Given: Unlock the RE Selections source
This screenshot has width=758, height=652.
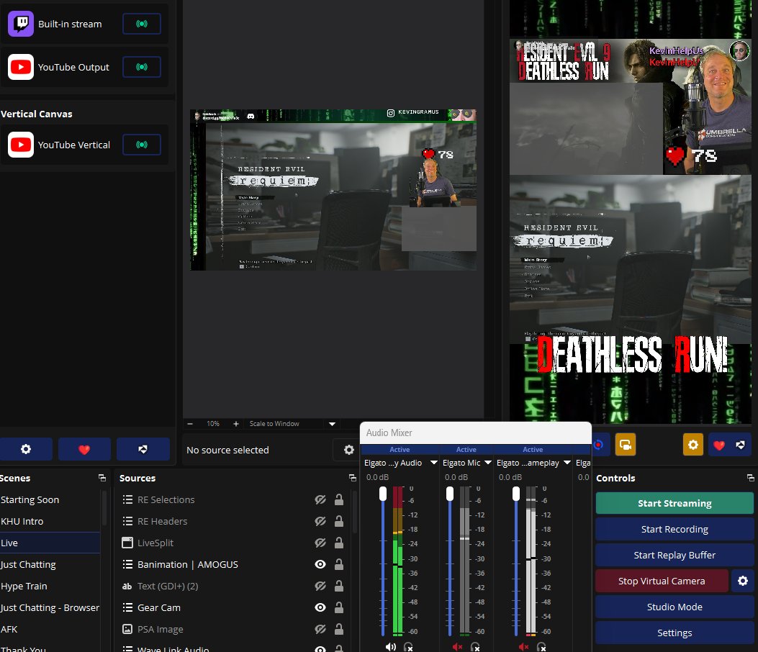Looking at the screenshot, I should [339, 499].
